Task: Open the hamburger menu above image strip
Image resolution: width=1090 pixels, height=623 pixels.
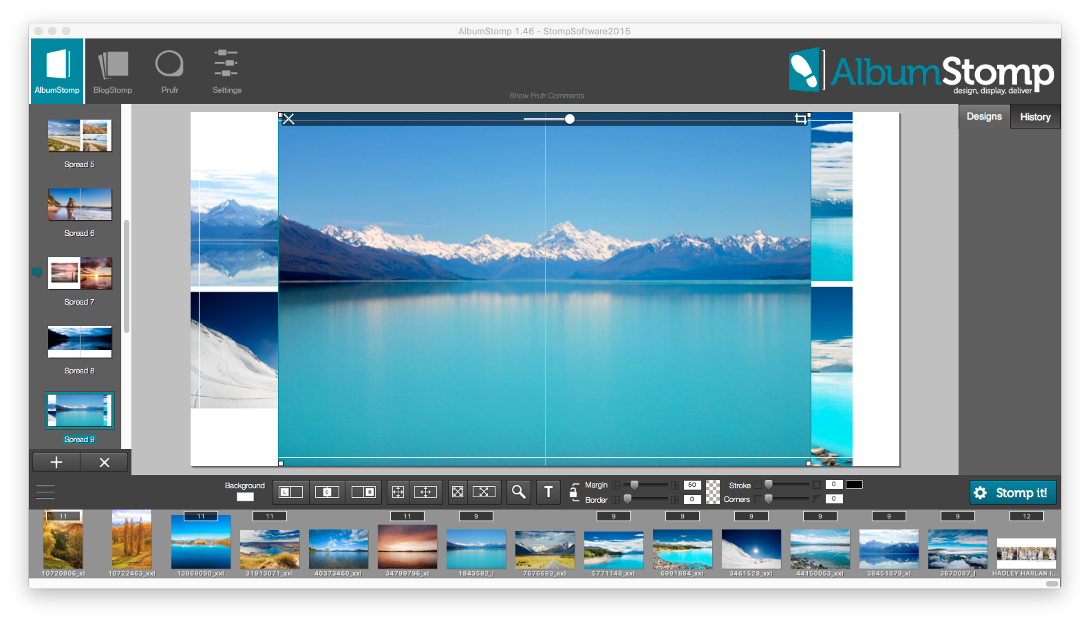Action: 45,492
